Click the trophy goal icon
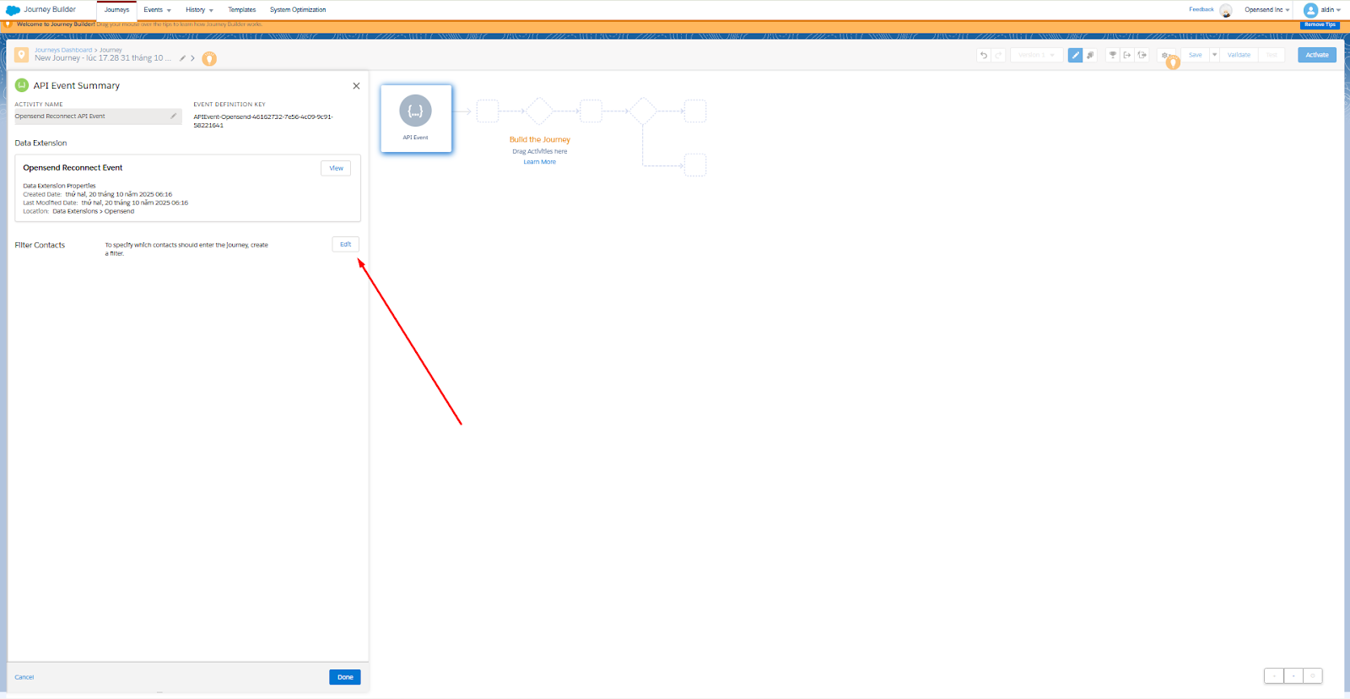 [x=1112, y=55]
